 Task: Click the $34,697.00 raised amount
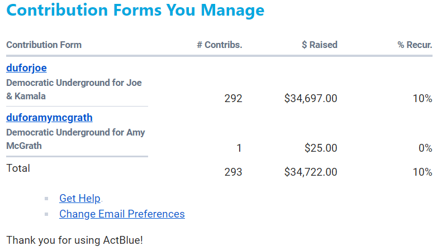[x=311, y=99]
